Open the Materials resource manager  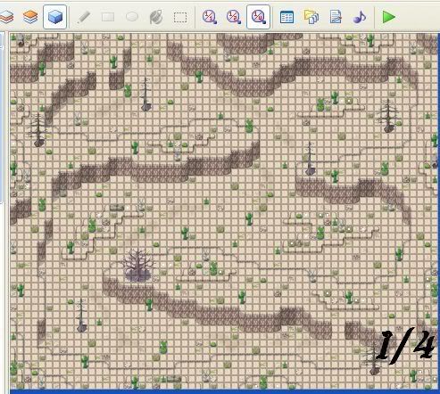tap(311, 17)
